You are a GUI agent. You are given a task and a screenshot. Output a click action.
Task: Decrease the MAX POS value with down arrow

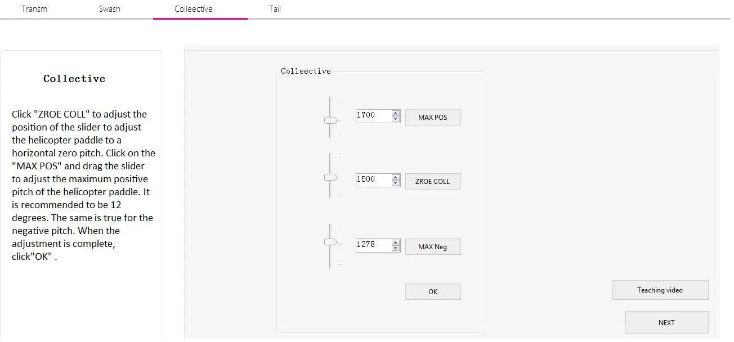tap(396, 119)
